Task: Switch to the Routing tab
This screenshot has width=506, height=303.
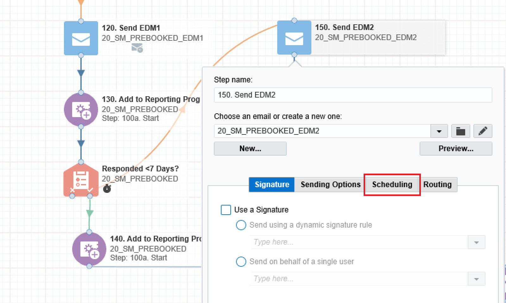Action: pos(438,185)
